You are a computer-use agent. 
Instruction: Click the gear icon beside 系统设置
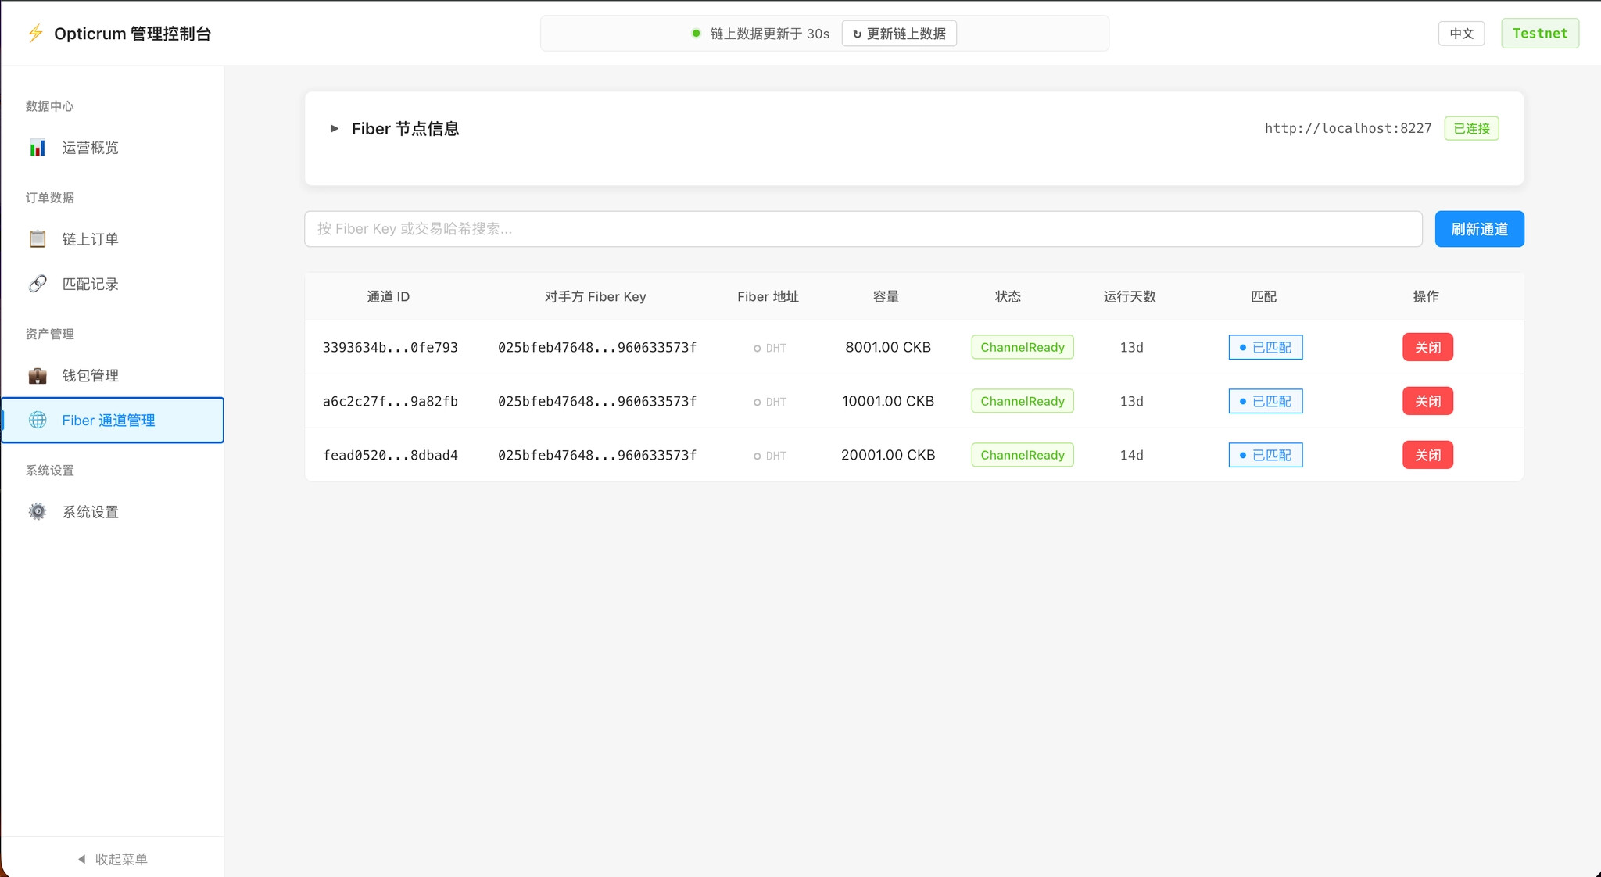[38, 512]
